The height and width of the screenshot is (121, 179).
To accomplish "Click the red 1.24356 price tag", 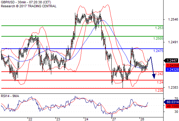I will (x=172, y=65).
